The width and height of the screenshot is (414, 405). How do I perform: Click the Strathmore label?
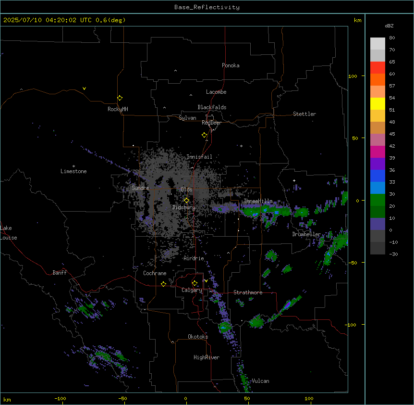tap(248, 292)
